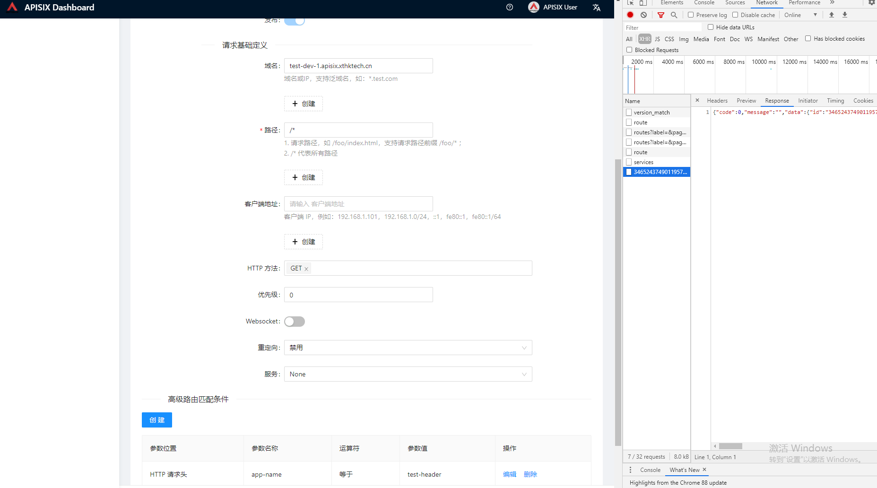Viewport: 877px width, 488px height.
Task: Close the What's New drawer tab
Action: pyautogui.click(x=704, y=470)
